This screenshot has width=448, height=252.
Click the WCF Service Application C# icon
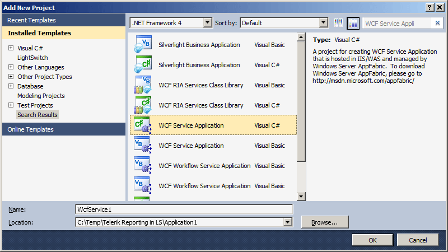coord(143,125)
